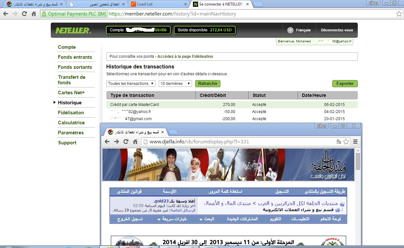Open Compte in the sidebar
Screen dimensions: 404x248
tap(67, 47)
